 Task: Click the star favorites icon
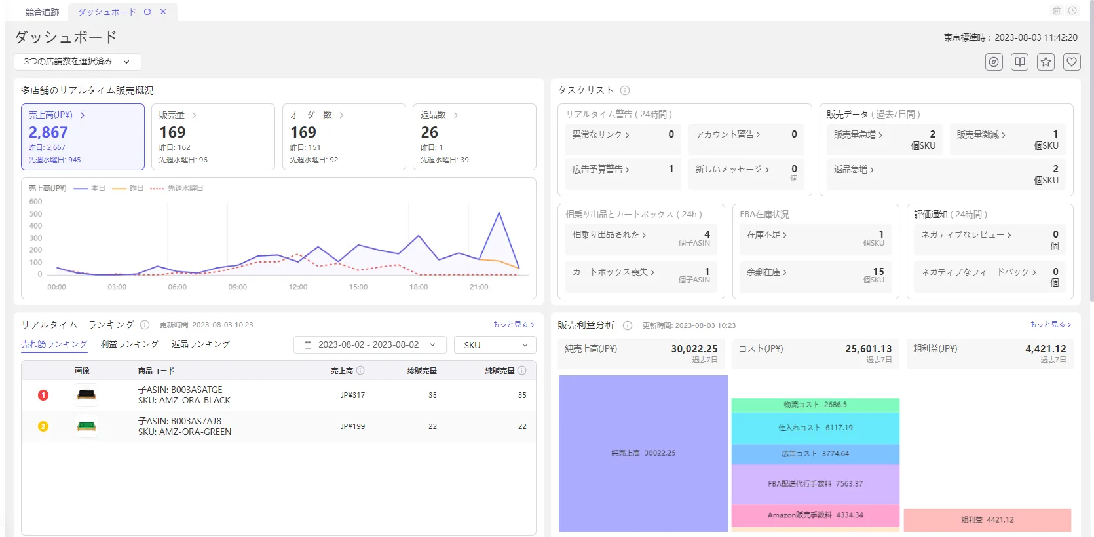click(1046, 62)
